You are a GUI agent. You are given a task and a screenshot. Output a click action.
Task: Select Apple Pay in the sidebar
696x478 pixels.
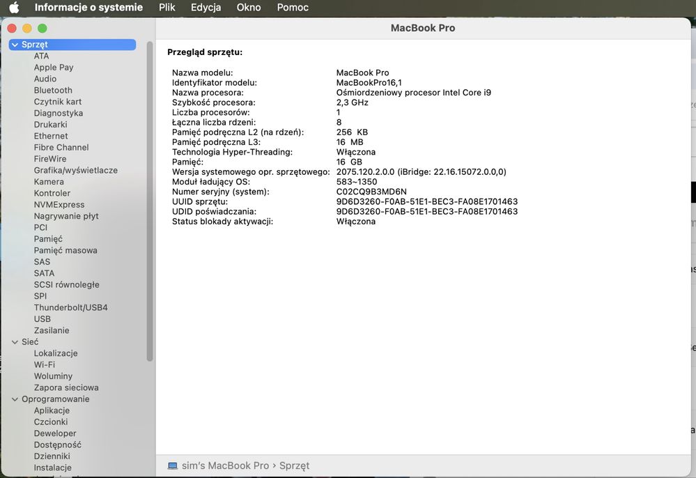click(x=54, y=68)
